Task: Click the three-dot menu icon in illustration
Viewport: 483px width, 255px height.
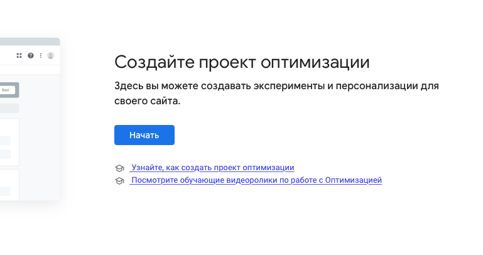Action: 40,55
